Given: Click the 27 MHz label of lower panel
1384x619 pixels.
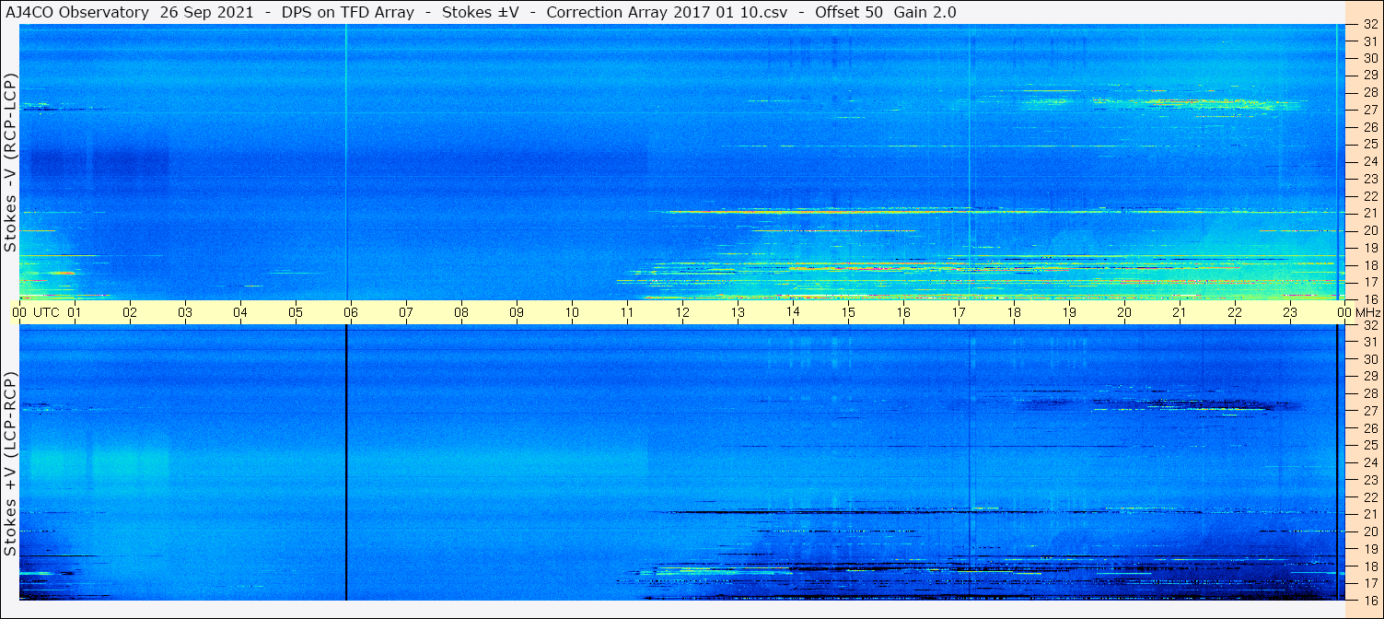Looking at the screenshot, I should pyautogui.click(x=1369, y=411).
